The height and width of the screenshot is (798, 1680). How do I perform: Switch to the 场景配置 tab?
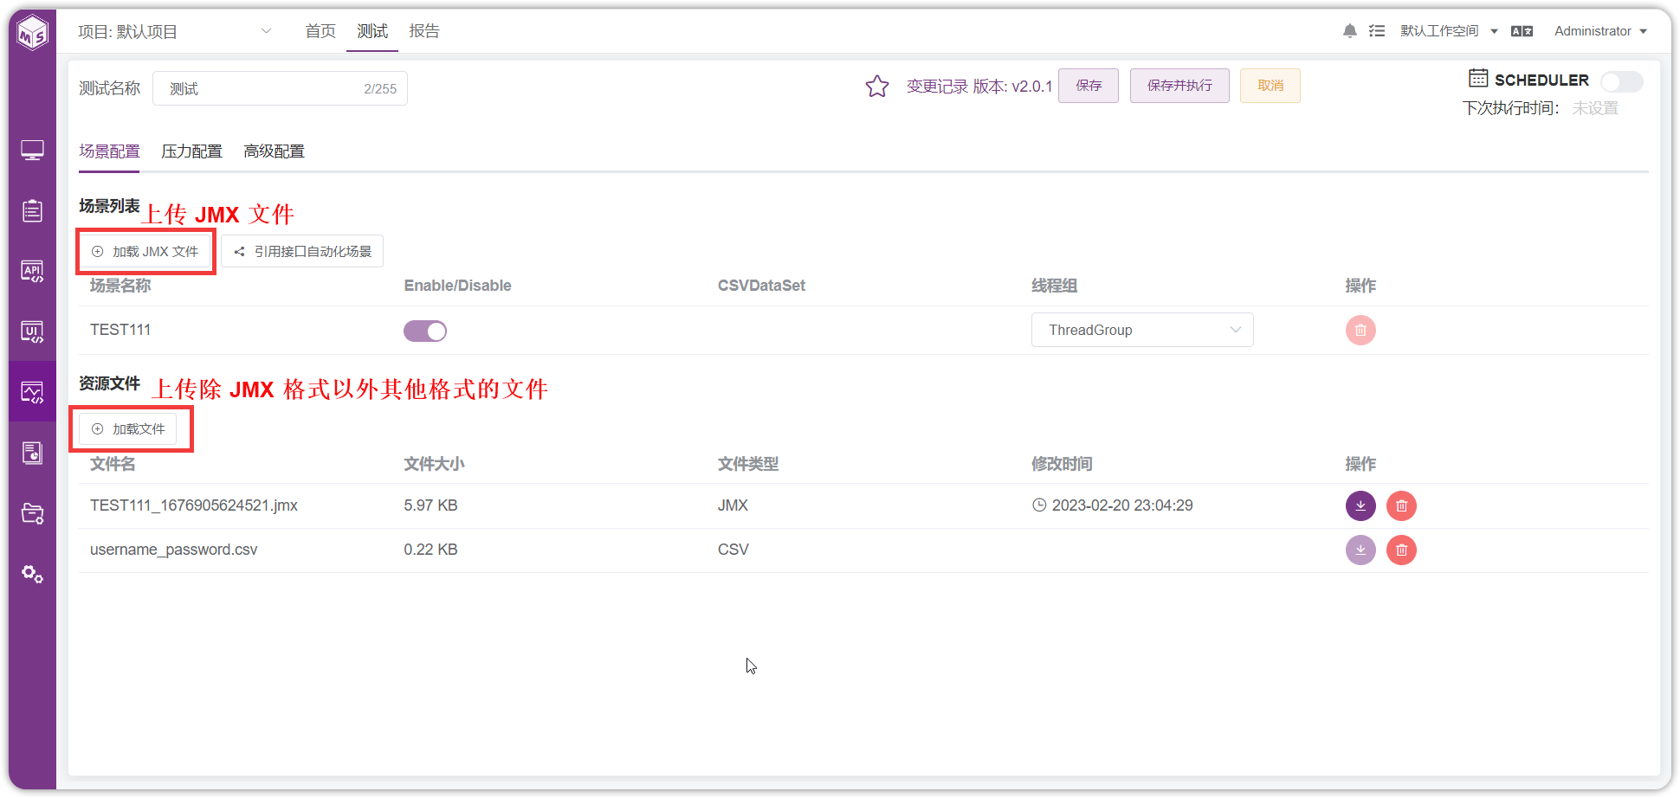click(109, 151)
